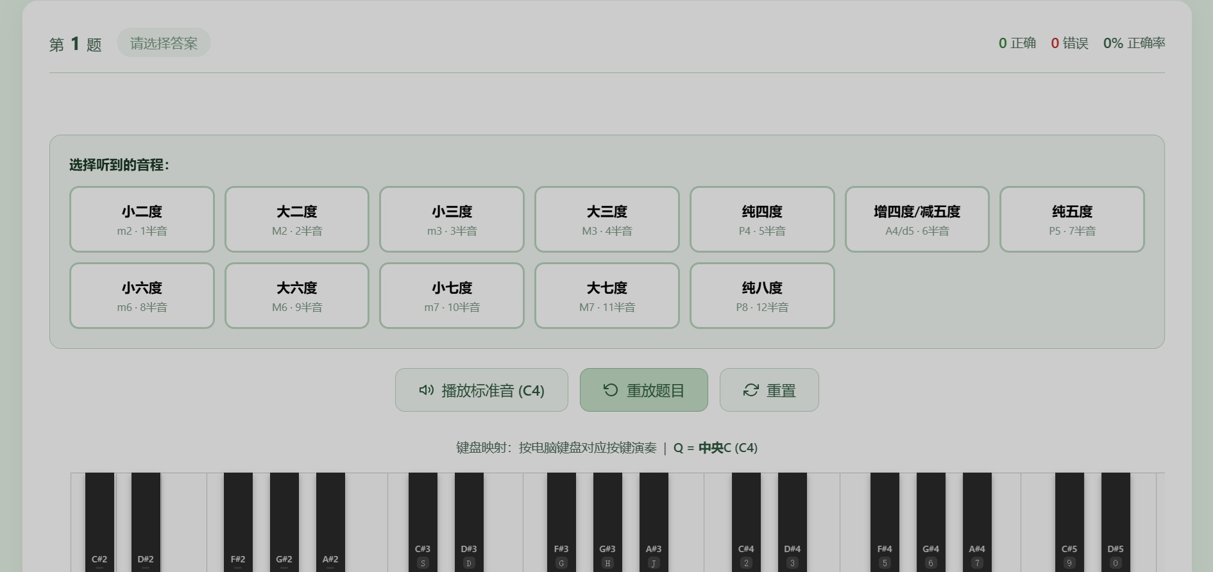This screenshot has width=1213, height=572.
Task: Select 增四度/减五度 (A4/d5) tritone option
Action: pos(917,219)
